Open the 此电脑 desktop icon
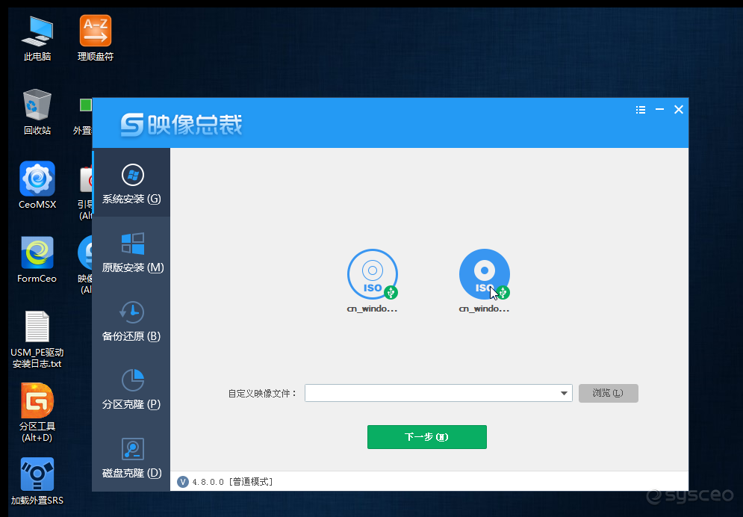 coord(37,38)
